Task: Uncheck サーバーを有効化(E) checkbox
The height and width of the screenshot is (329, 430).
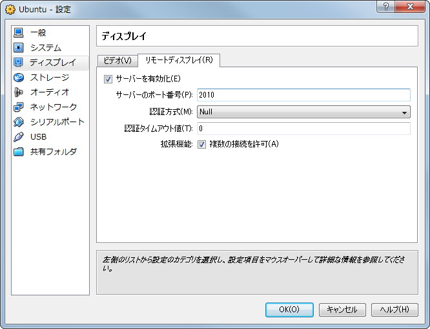Action: point(108,80)
